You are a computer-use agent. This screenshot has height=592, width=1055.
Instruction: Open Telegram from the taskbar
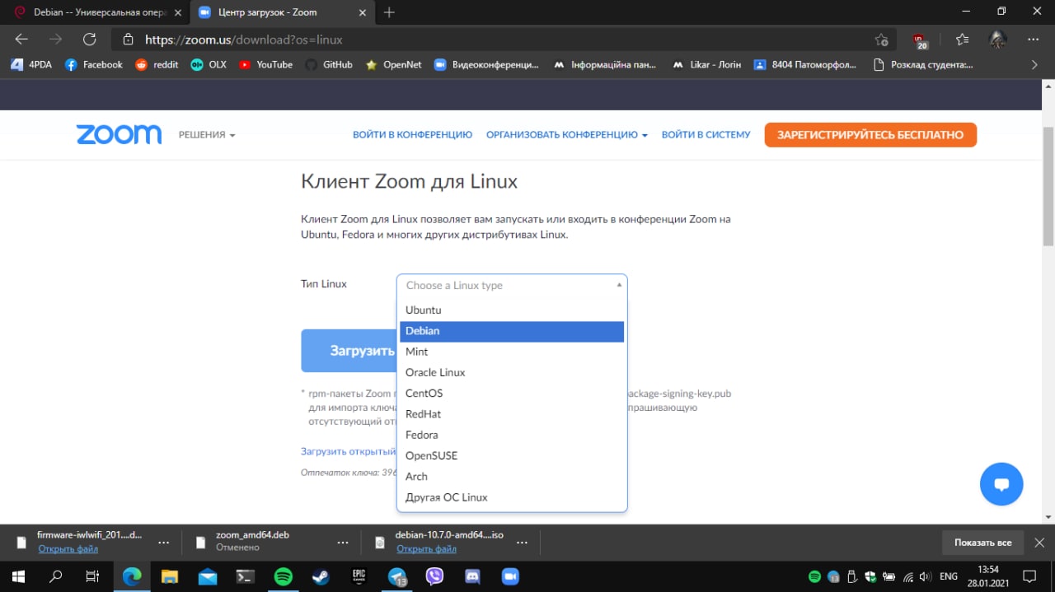coord(397,576)
